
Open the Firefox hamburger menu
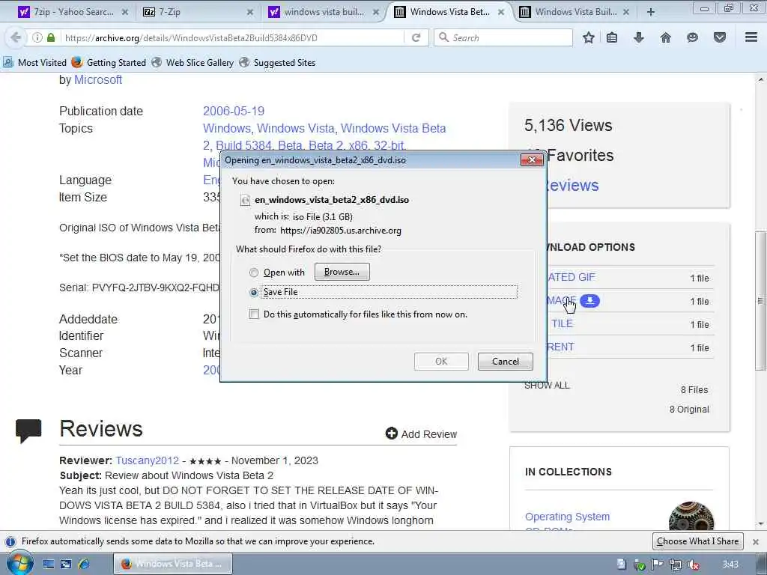pos(751,37)
